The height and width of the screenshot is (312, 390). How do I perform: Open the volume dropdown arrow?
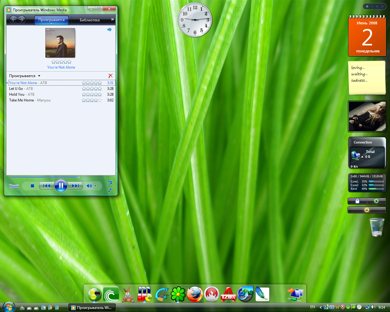point(95,186)
